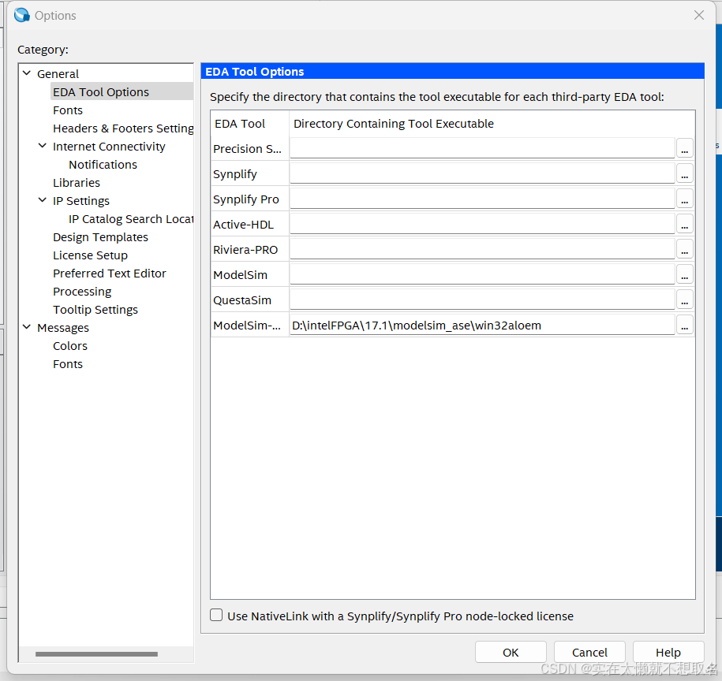Open the browse button for the ModelSim-Altera path

(x=685, y=325)
